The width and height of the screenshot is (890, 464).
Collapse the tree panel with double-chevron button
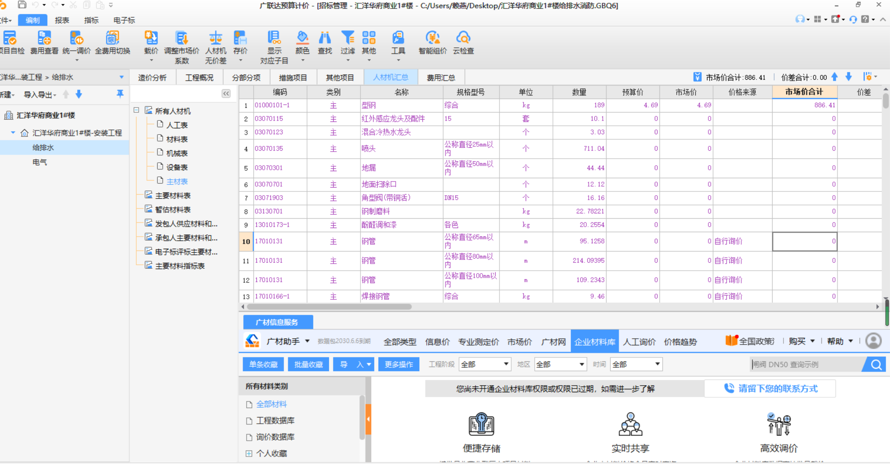pyautogui.click(x=226, y=93)
